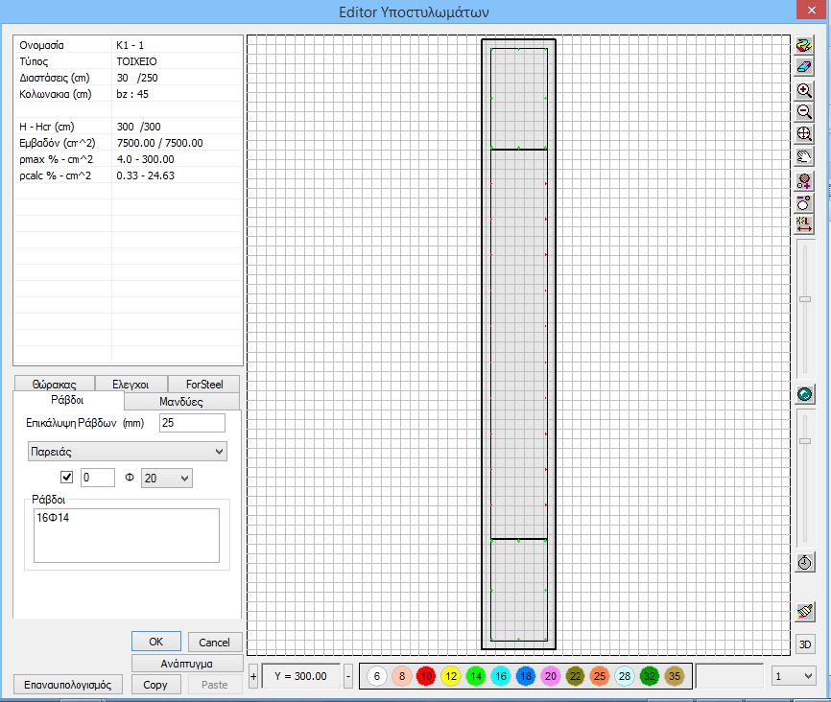Select the length dimension L tool
The image size is (831, 702).
(x=804, y=224)
